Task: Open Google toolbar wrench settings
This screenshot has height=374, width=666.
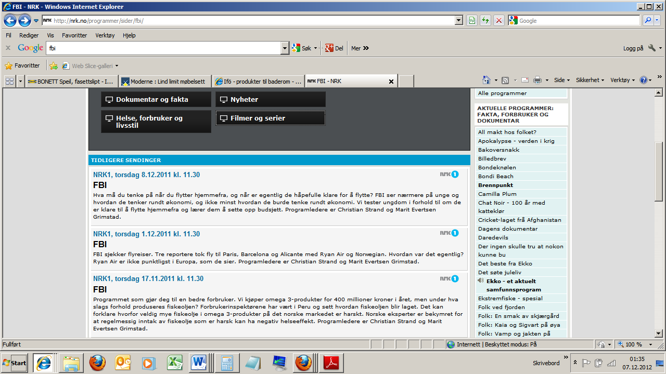Action: click(652, 48)
